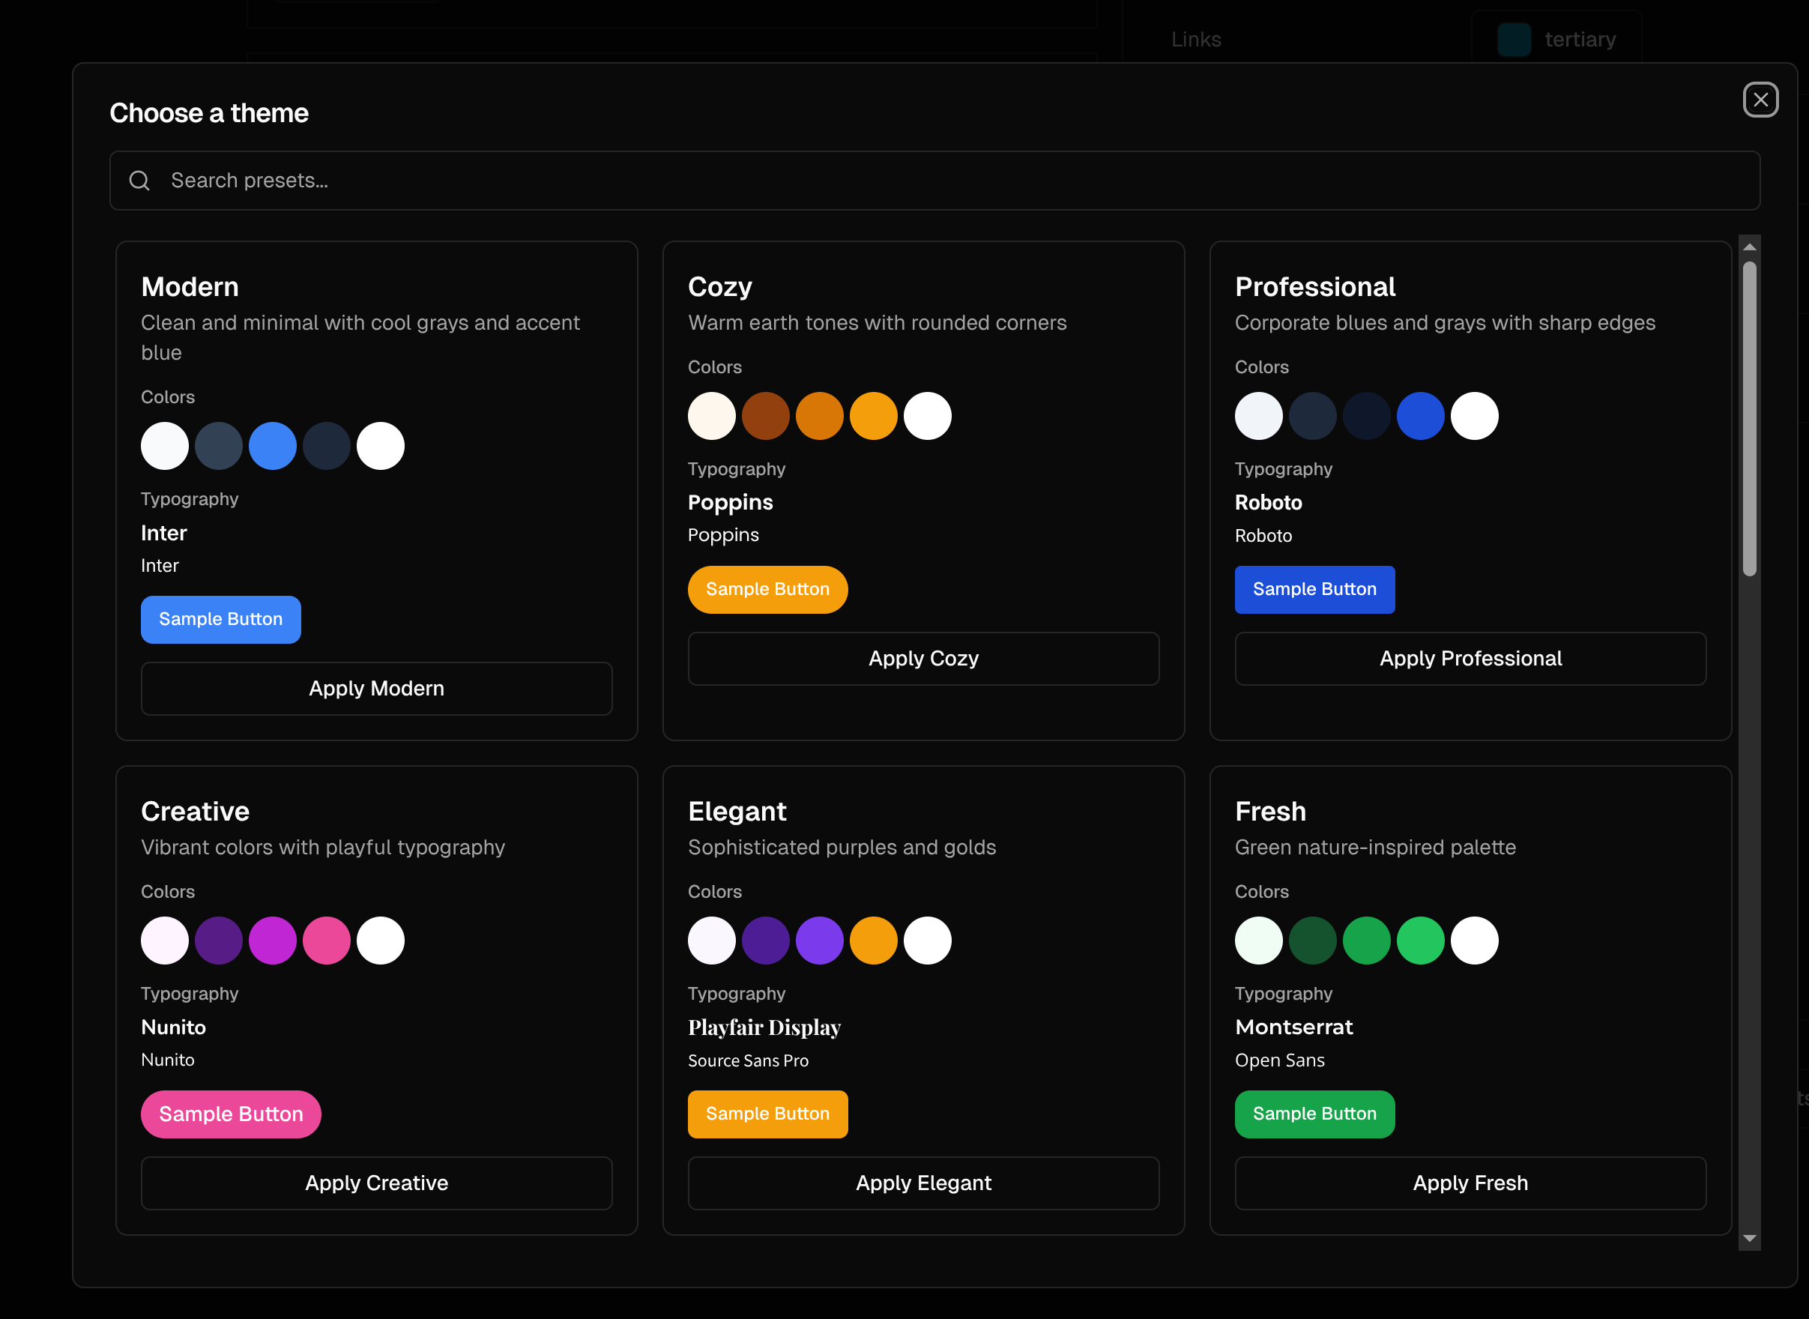Screen dimensions: 1809x1319
Task: Apply the Cozy theme
Action: (x=923, y=659)
